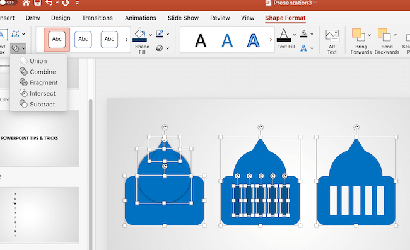Click the Undo arrow icon
Viewport: 410px width, 250px height.
[49, 3]
